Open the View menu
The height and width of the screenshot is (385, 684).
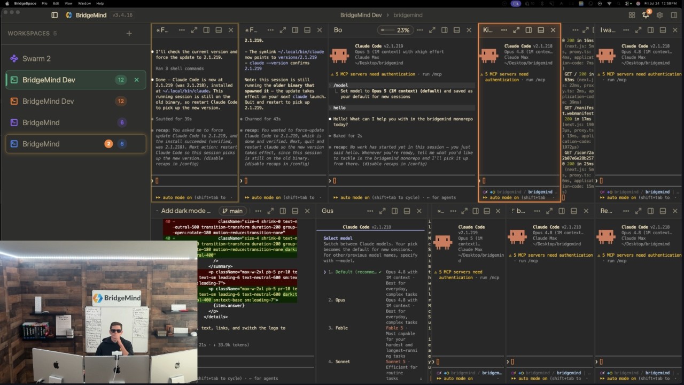(x=68, y=3)
